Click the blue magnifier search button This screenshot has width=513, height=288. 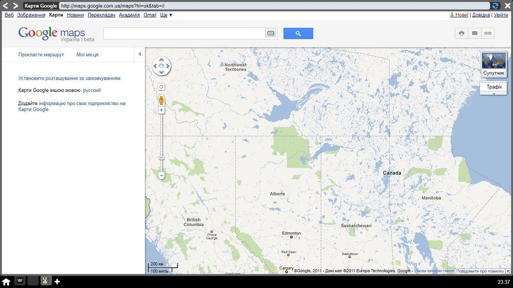(298, 33)
